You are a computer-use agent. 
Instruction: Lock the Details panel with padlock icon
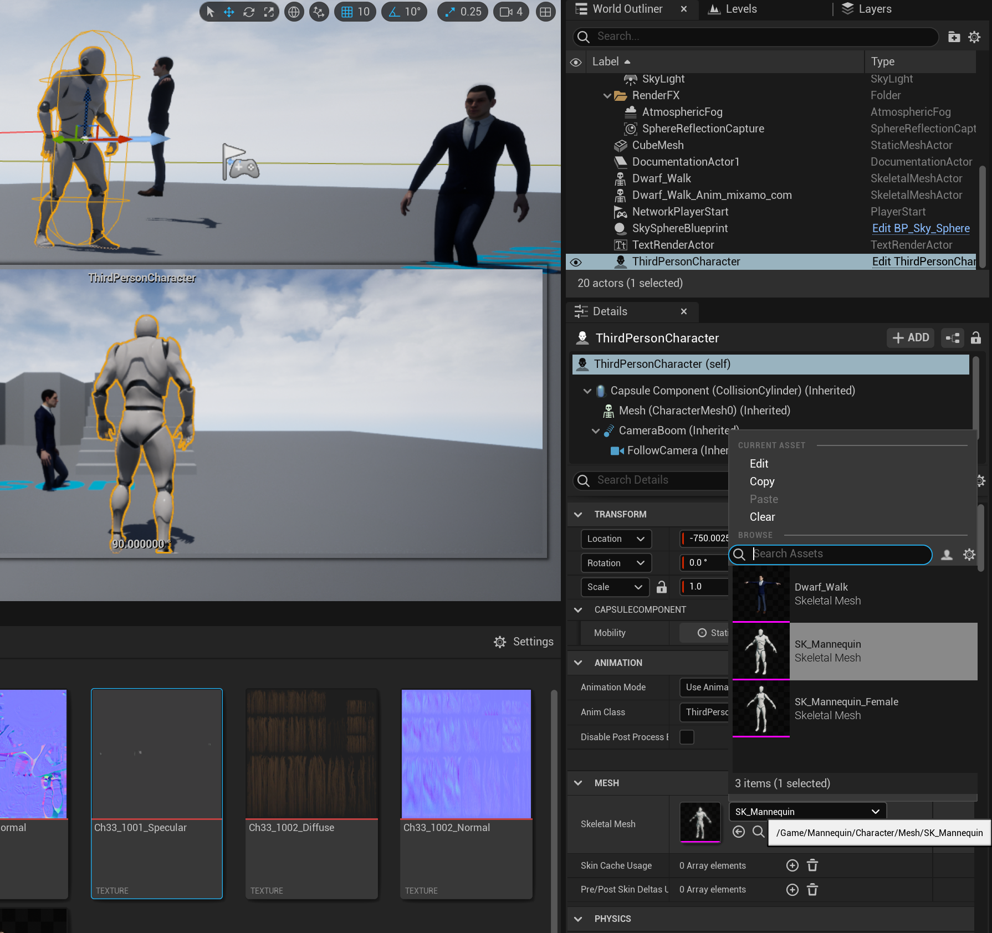click(x=976, y=338)
